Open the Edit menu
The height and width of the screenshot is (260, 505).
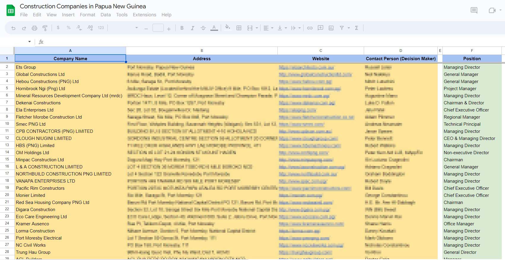tap(37, 15)
